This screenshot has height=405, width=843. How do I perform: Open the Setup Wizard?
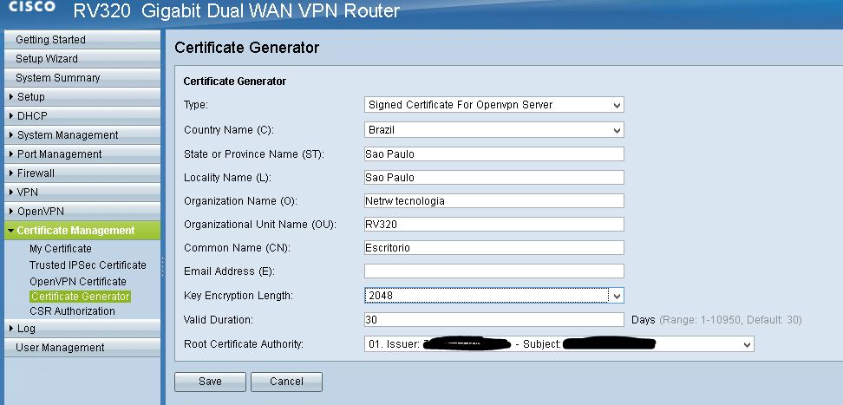click(x=82, y=59)
